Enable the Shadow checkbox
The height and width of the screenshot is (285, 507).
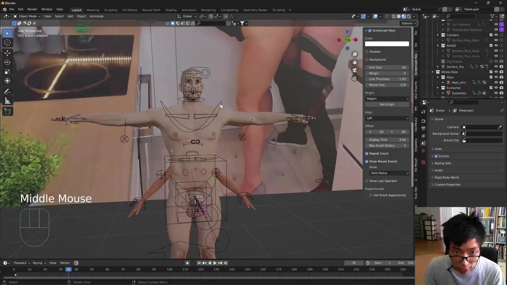pyautogui.click(x=367, y=51)
